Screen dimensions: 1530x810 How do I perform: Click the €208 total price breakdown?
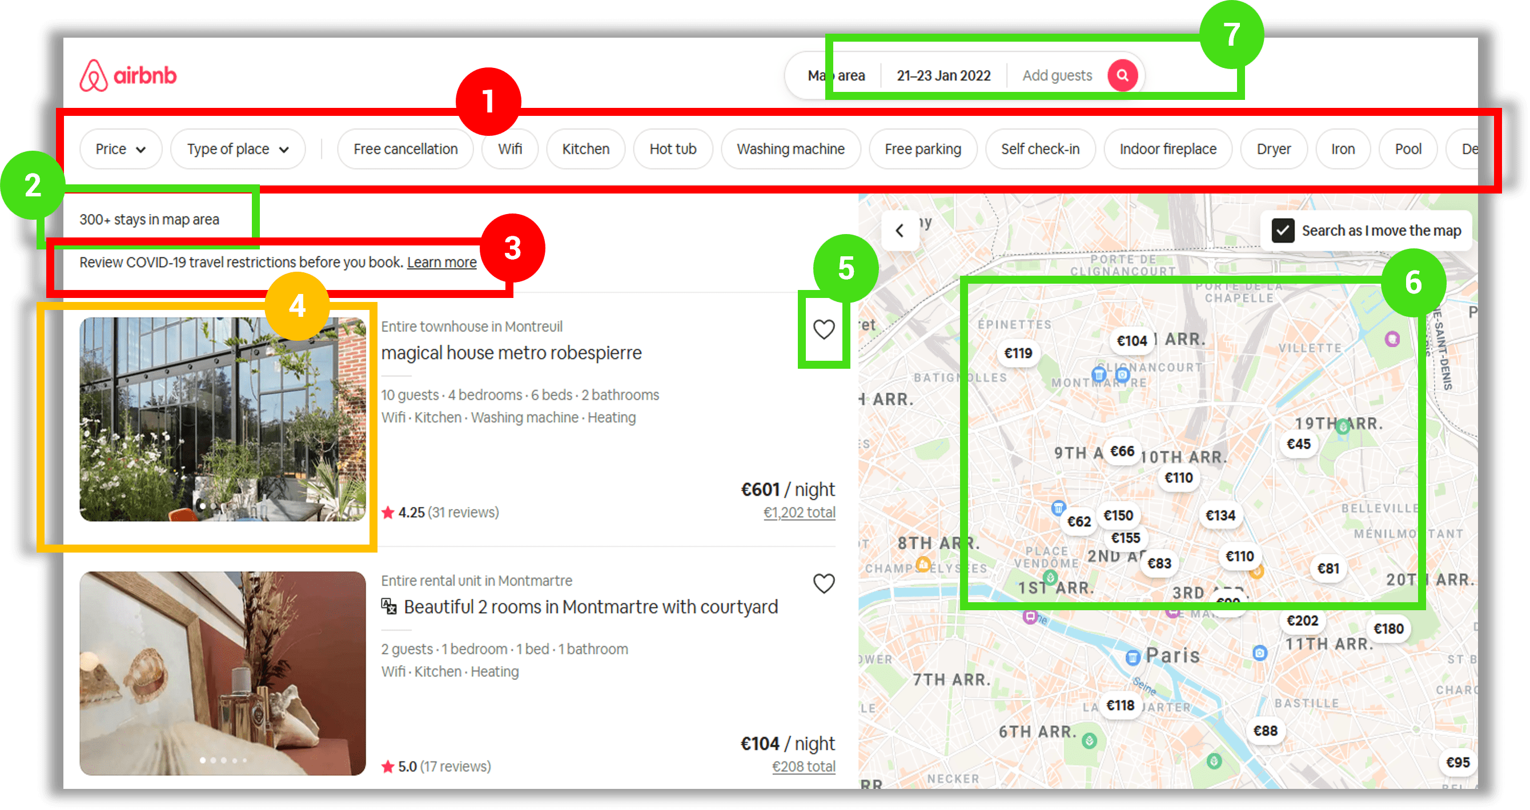[804, 766]
